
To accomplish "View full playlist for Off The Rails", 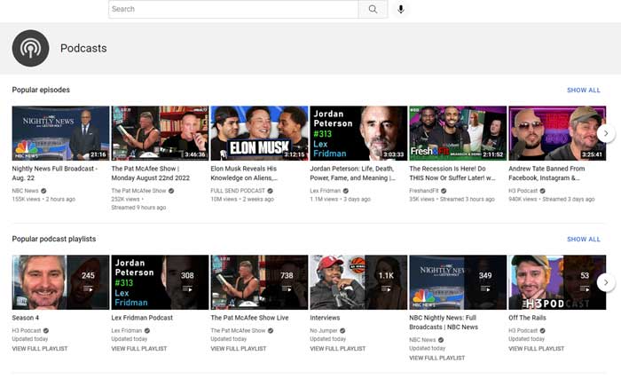I will click(536, 349).
